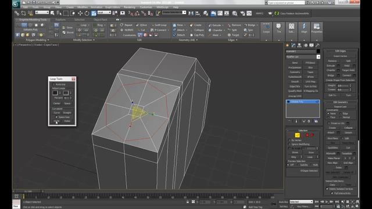Expand the Geometry (All) ribbon panel
This screenshot has width=372, height=209.
click(188, 40)
